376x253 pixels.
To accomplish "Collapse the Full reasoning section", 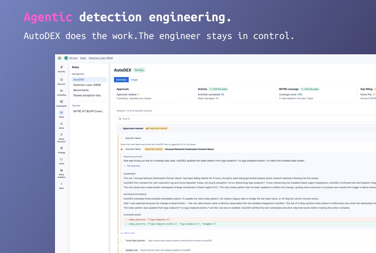I will click(125, 166).
